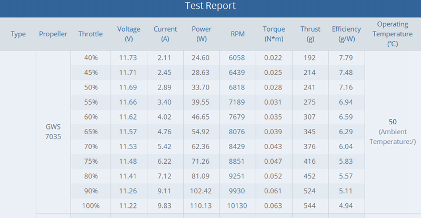Select the Efficiency (g/W) column header
This screenshot has height=218, width=421.
pos(346,34)
